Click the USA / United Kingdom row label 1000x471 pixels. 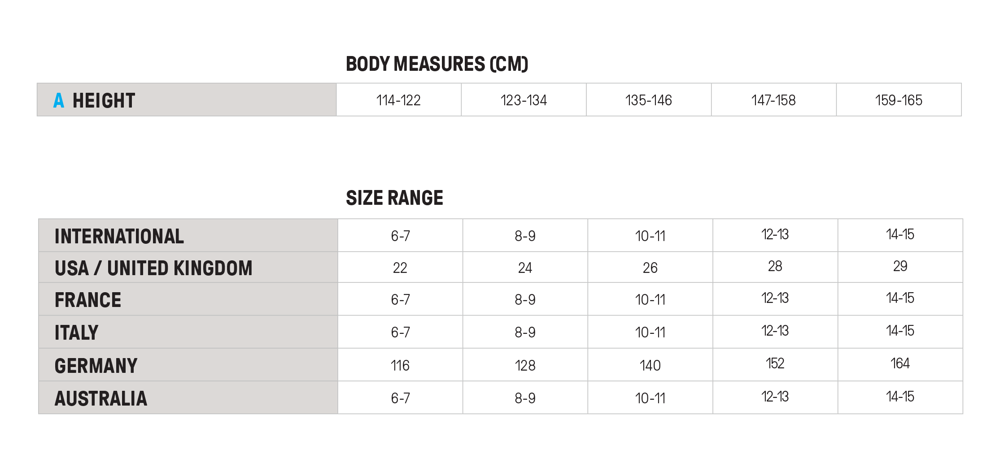pos(153,268)
